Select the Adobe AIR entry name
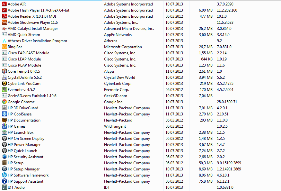 (x=17, y=4)
